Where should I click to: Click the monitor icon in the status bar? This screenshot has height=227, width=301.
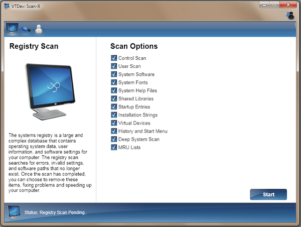pyautogui.click(x=14, y=212)
